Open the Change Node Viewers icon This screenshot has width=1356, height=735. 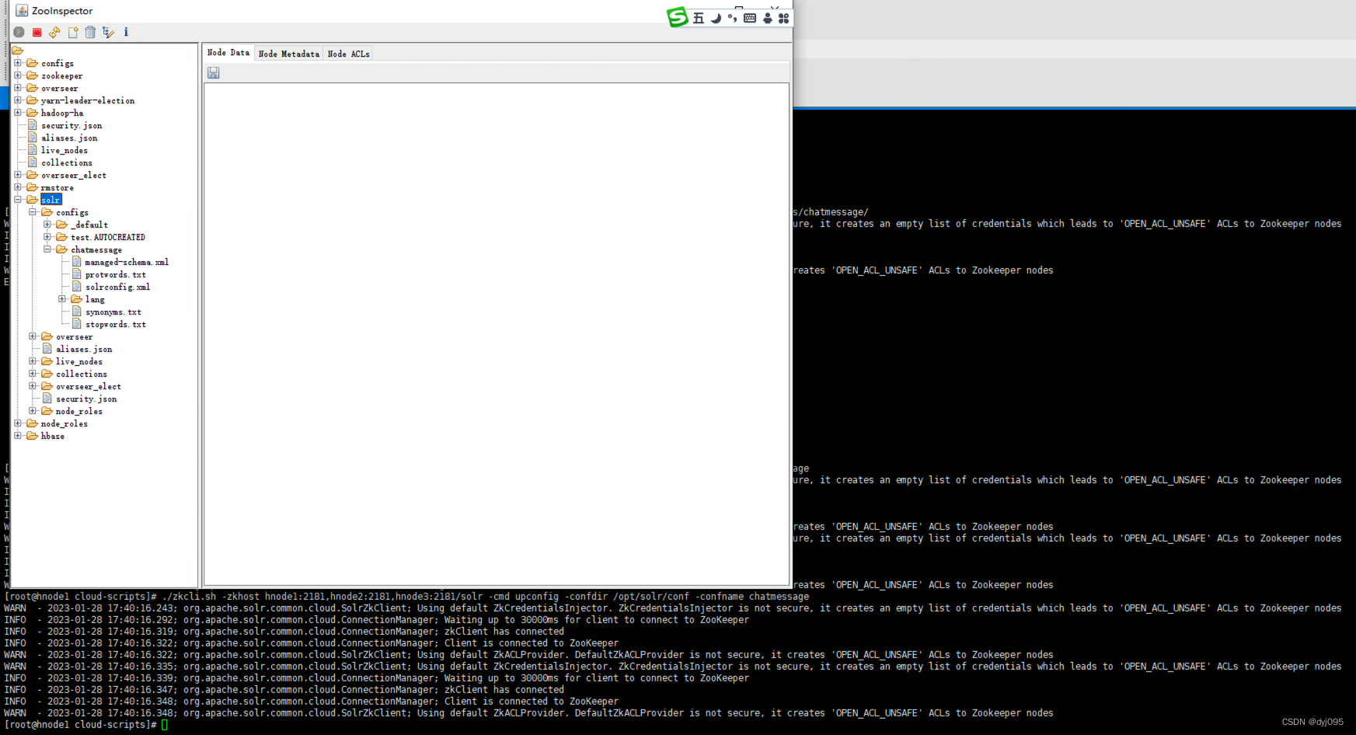point(108,32)
